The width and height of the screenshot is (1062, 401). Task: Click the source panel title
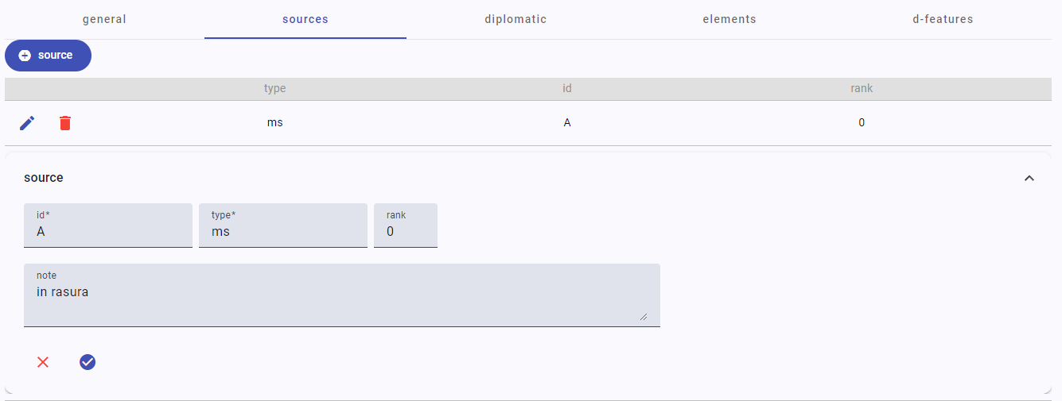(x=44, y=178)
